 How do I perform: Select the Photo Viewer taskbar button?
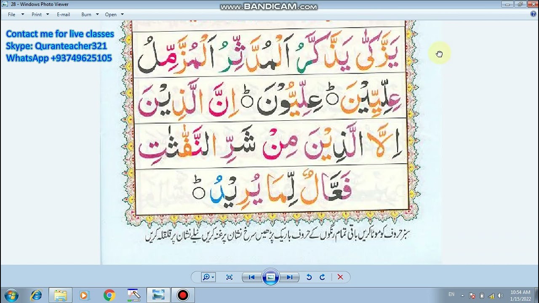click(158, 295)
